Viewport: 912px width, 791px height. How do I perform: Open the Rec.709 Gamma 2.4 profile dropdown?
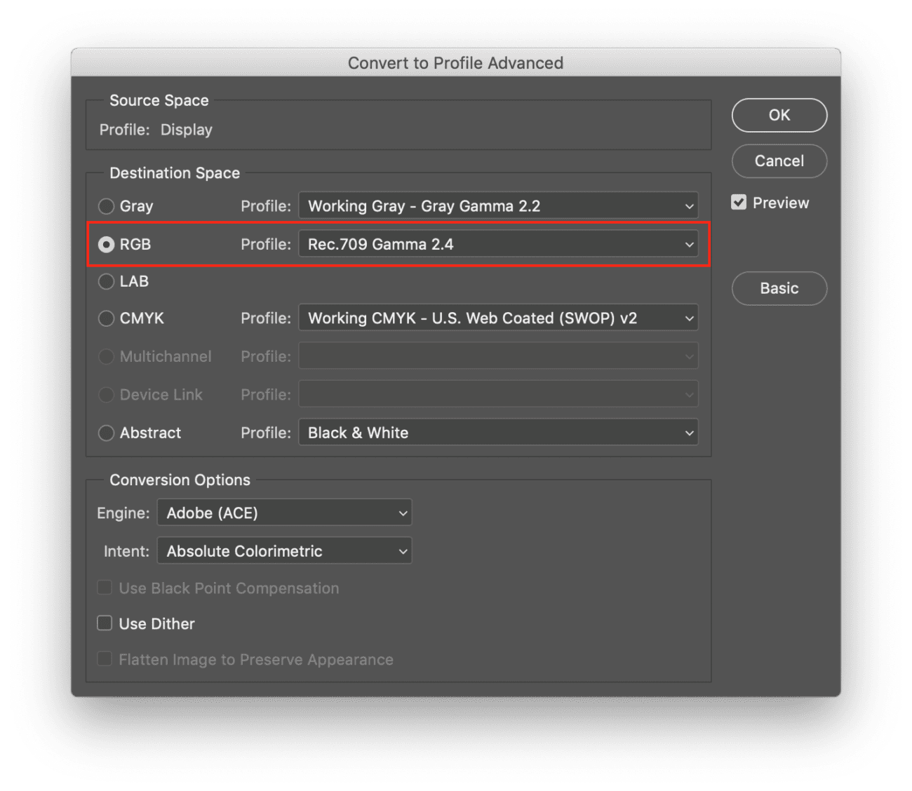[498, 244]
